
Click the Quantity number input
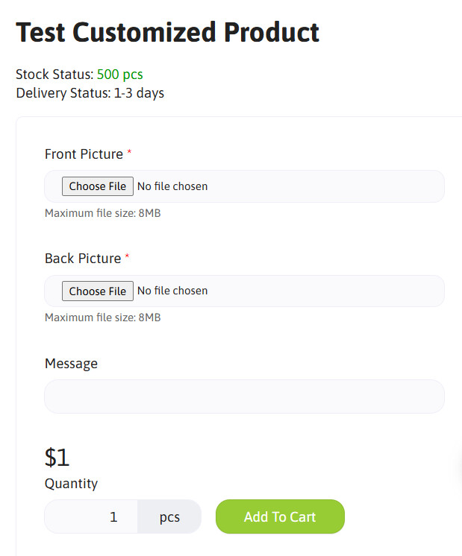point(92,516)
